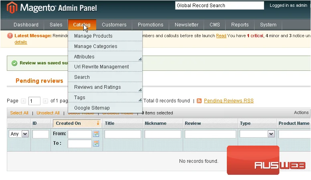This screenshot has height=180, width=311.
Task: Select Search in the Catalog menu
Action: 105,77
